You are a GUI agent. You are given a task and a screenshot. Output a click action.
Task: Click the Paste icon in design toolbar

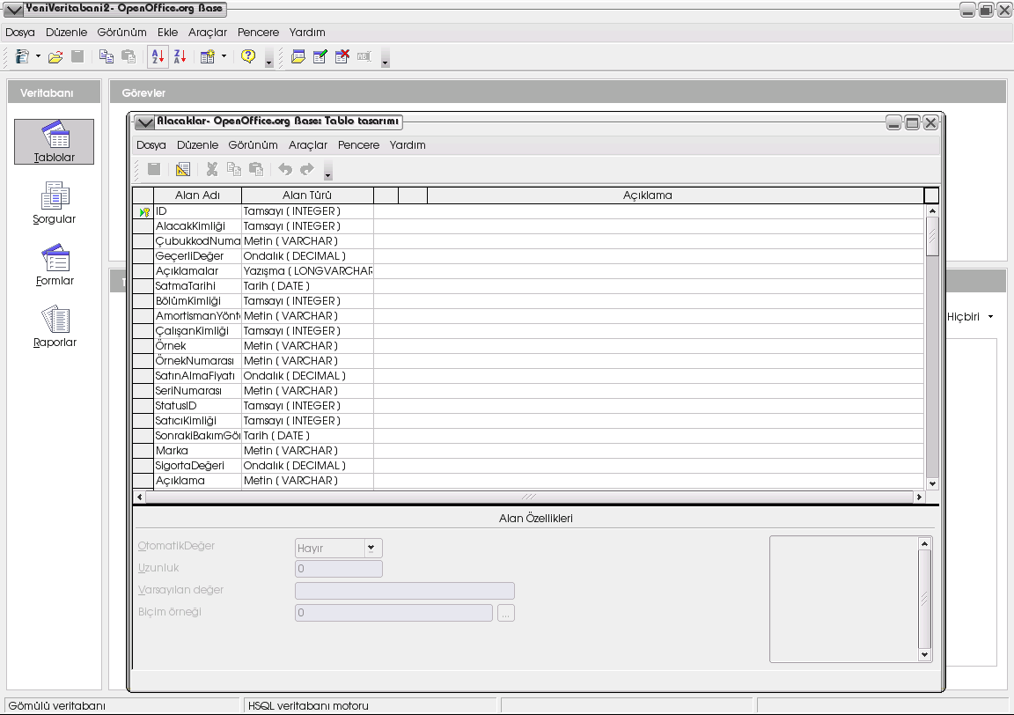tap(256, 170)
